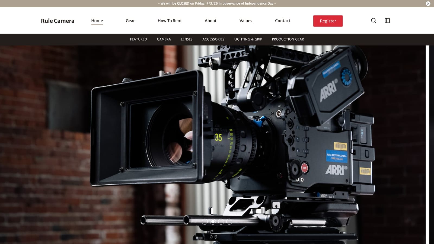Open How To Rent page
This screenshot has width=434, height=244.
pos(170,21)
